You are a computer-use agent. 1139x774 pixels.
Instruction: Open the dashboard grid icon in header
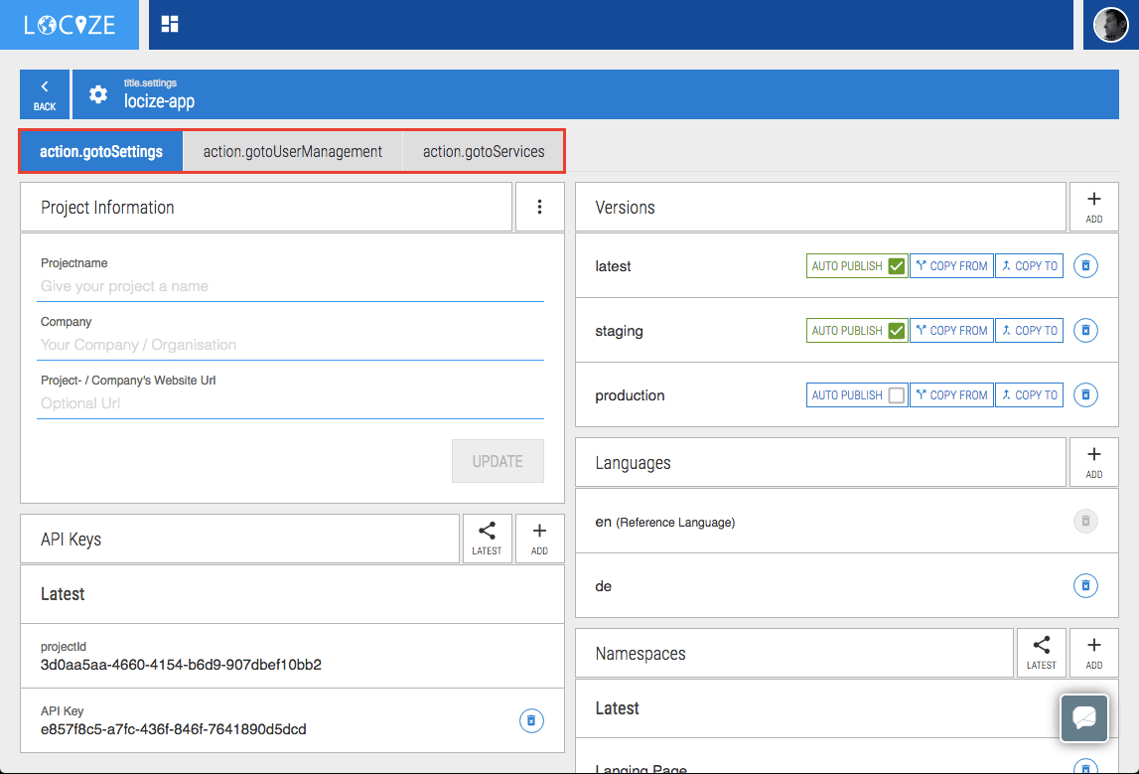[170, 25]
